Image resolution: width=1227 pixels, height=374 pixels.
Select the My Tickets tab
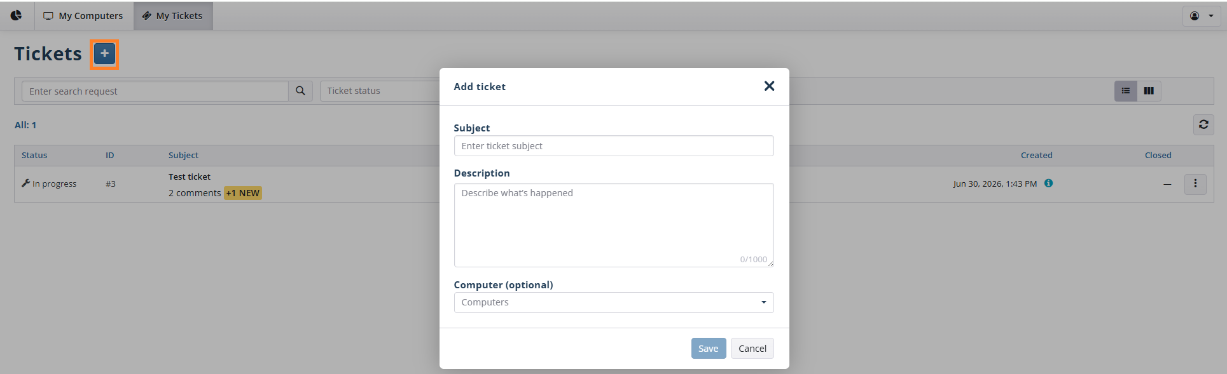click(173, 16)
